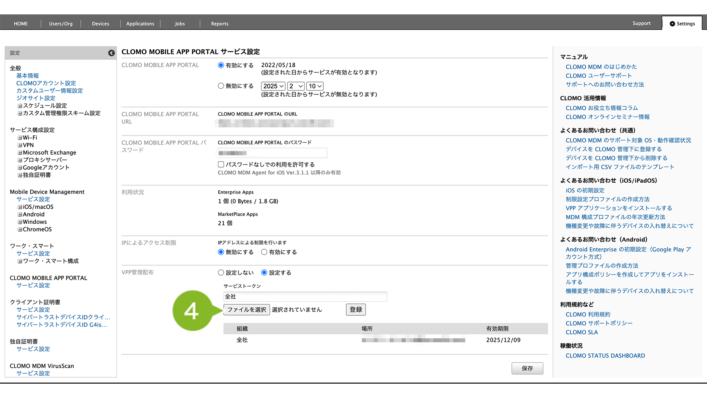Check パスワードなしでの利用を許可する checkbox
Image resolution: width=707 pixels, height=398 pixels.
click(221, 164)
